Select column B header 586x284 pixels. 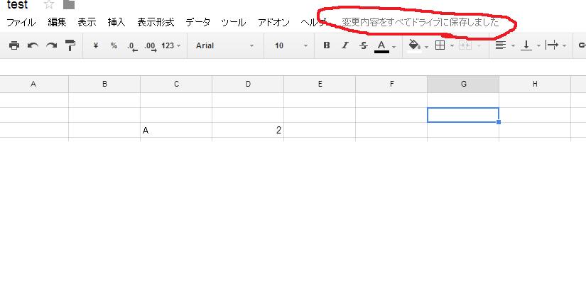[104, 84]
